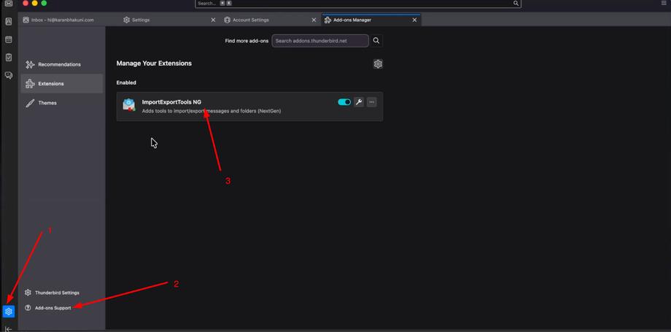
Task: Click the add-ons search magnifier button
Action: 376,41
